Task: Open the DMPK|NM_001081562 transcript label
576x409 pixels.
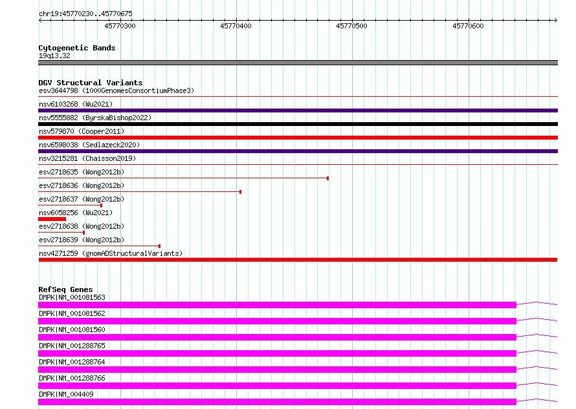Action: coord(72,313)
